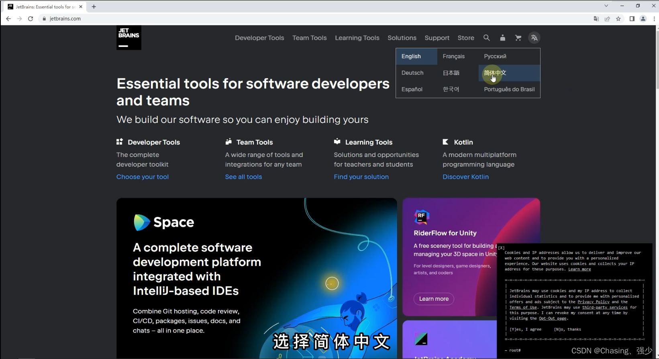Open the Support navigation menu
The height and width of the screenshot is (359, 659).
437,38
